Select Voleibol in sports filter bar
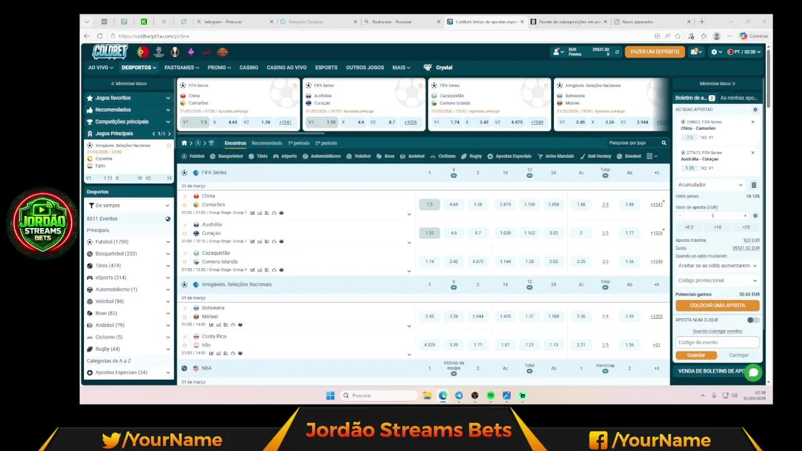802x451 pixels. point(359,156)
